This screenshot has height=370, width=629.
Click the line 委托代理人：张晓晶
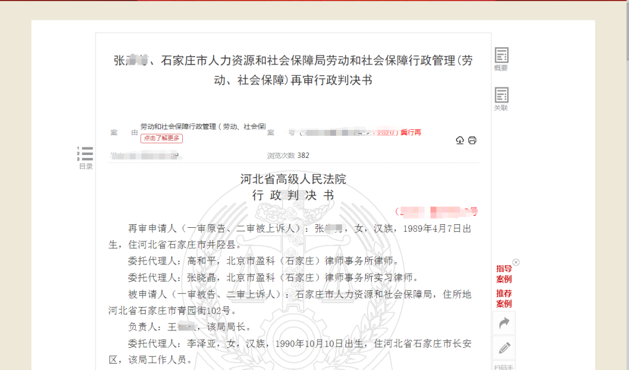click(x=274, y=278)
